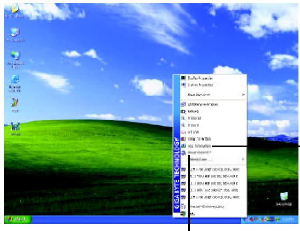
Task: Select Exit at the bottom of the menu
Action: pos(213,214)
